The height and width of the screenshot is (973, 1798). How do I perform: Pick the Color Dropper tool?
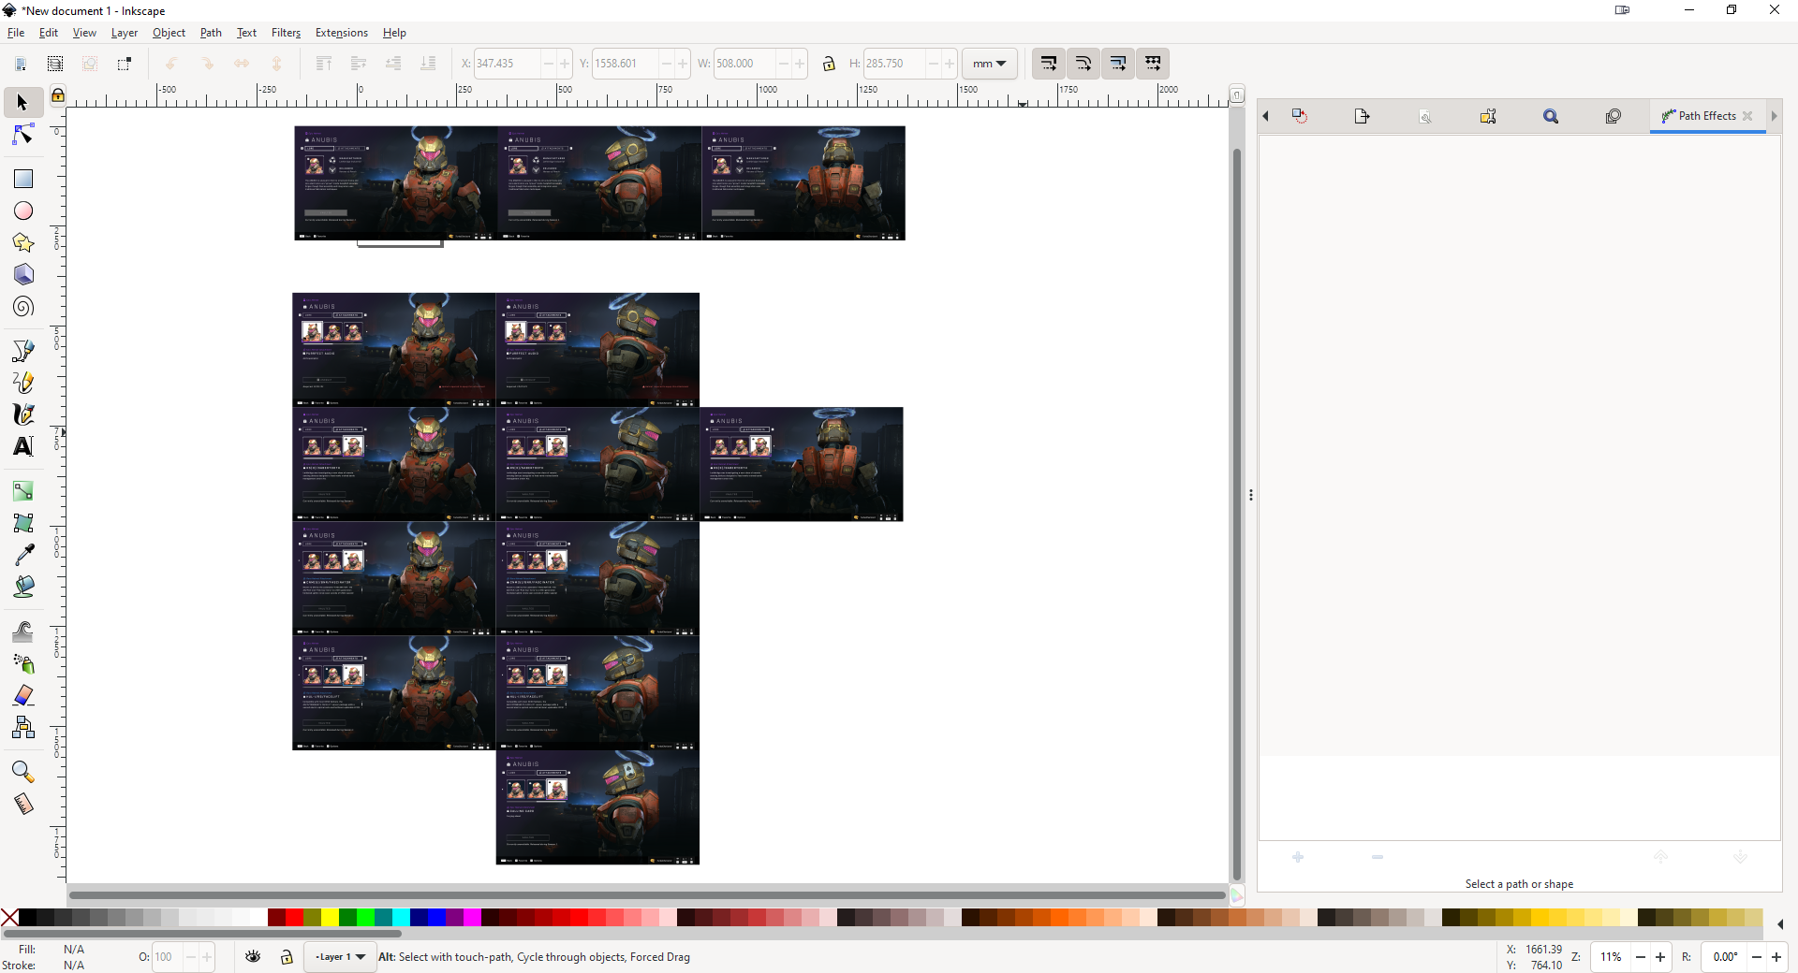click(23, 555)
